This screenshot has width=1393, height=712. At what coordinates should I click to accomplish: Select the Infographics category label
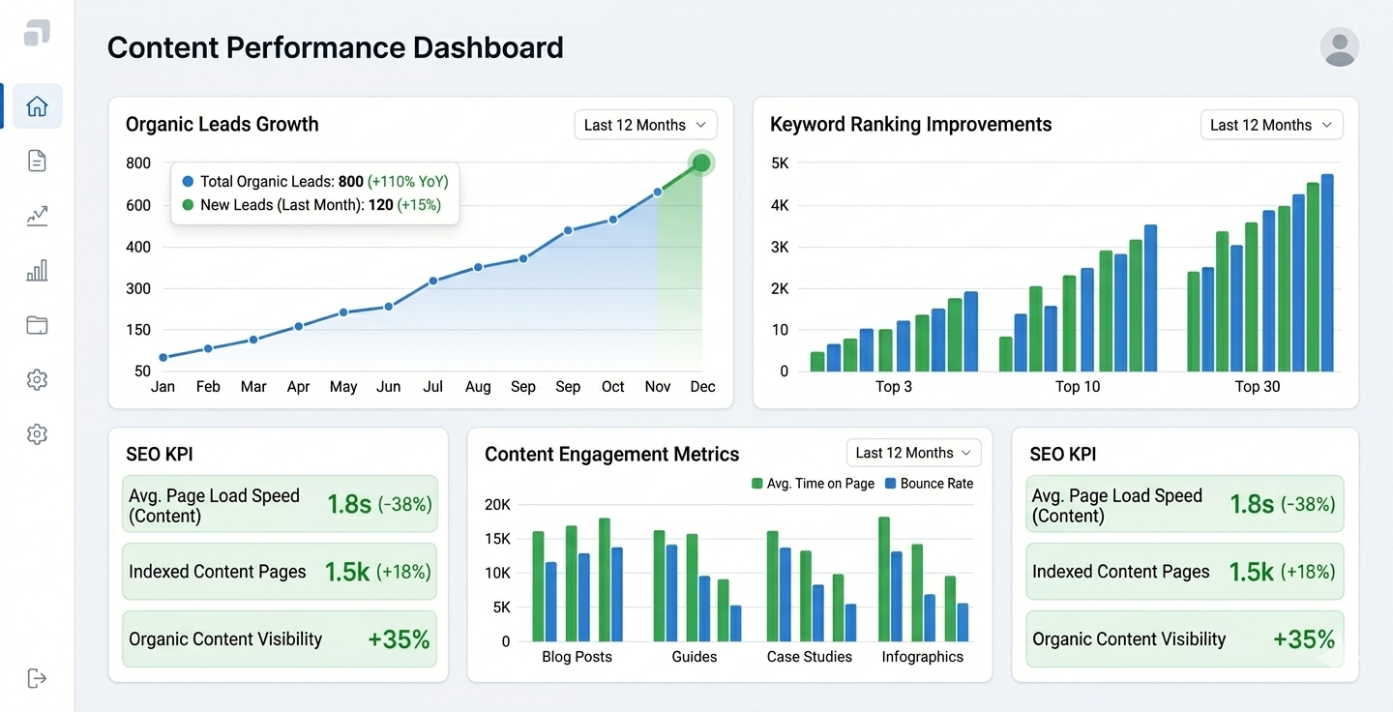coord(923,657)
